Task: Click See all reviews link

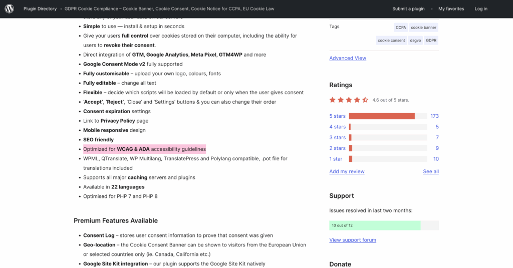Action: pyautogui.click(x=430, y=171)
